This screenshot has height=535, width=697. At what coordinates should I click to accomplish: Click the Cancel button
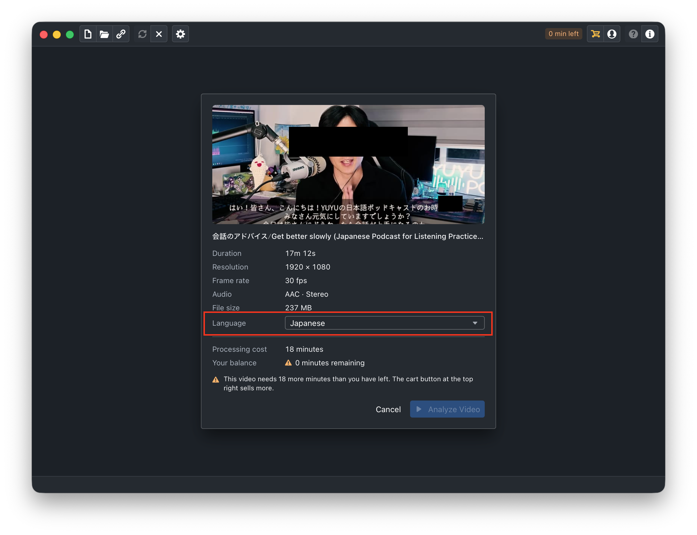[x=388, y=409]
